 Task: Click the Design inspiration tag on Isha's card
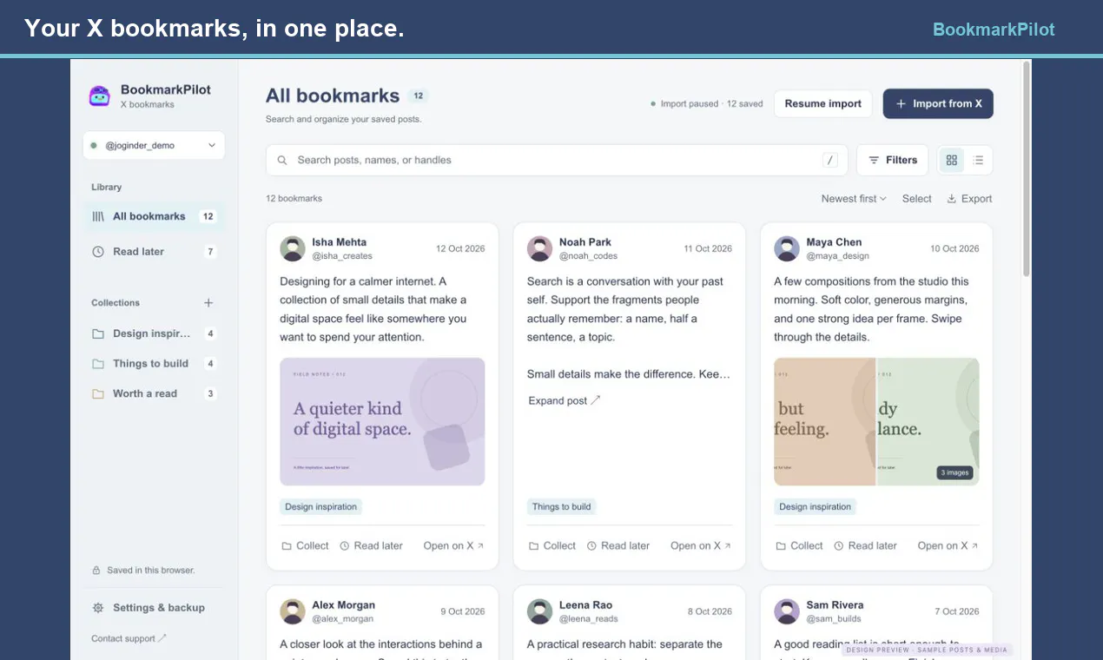(321, 507)
